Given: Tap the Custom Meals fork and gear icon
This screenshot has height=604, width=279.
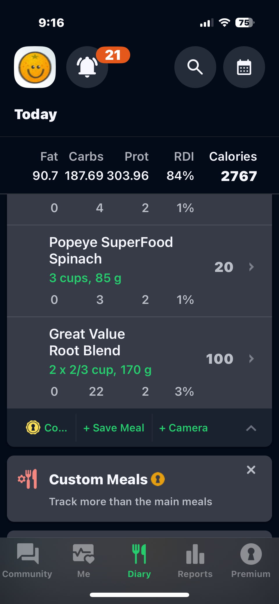Looking at the screenshot, I should [28, 479].
